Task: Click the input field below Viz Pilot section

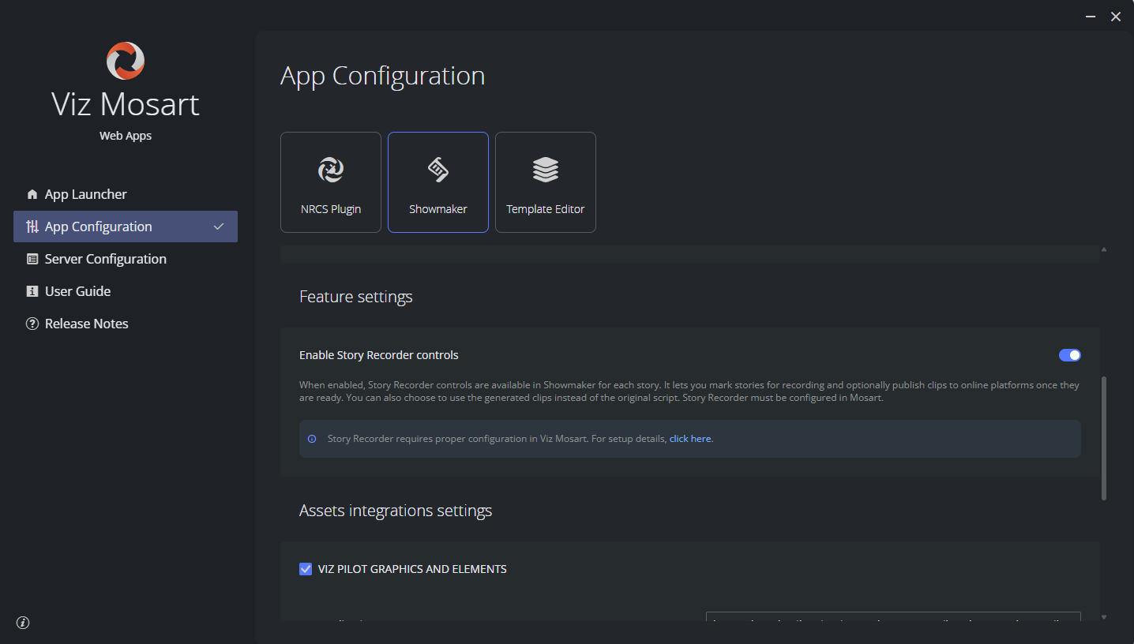Action: pos(893,616)
